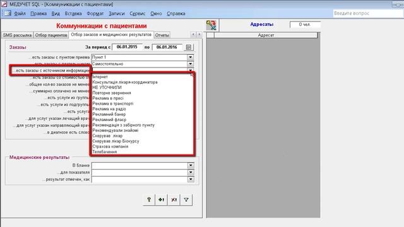The image size is (404, 227).
Task: Click the end date field 06.01.2016
Action: click(x=167, y=47)
